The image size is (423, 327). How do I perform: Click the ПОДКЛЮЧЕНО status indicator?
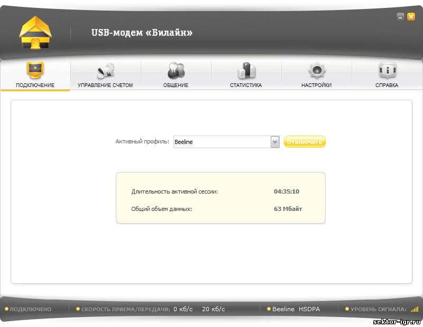(28, 309)
